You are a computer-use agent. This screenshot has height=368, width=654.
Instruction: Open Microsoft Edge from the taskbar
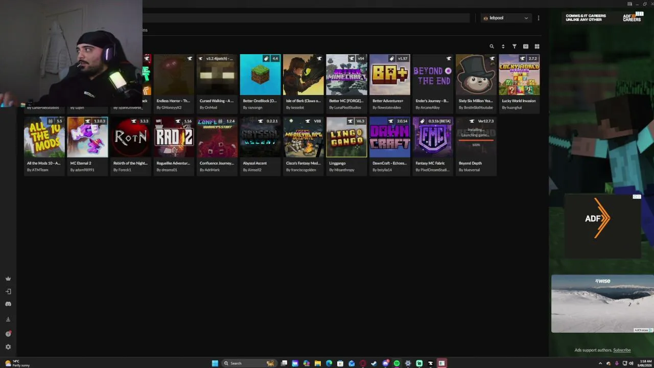click(x=329, y=363)
